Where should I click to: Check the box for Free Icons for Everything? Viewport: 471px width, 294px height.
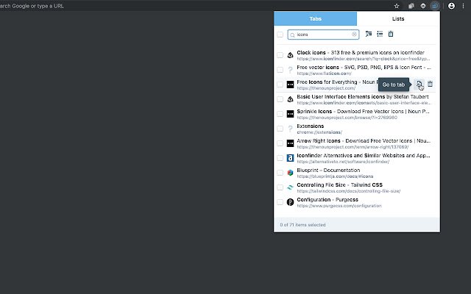pos(280,85)
